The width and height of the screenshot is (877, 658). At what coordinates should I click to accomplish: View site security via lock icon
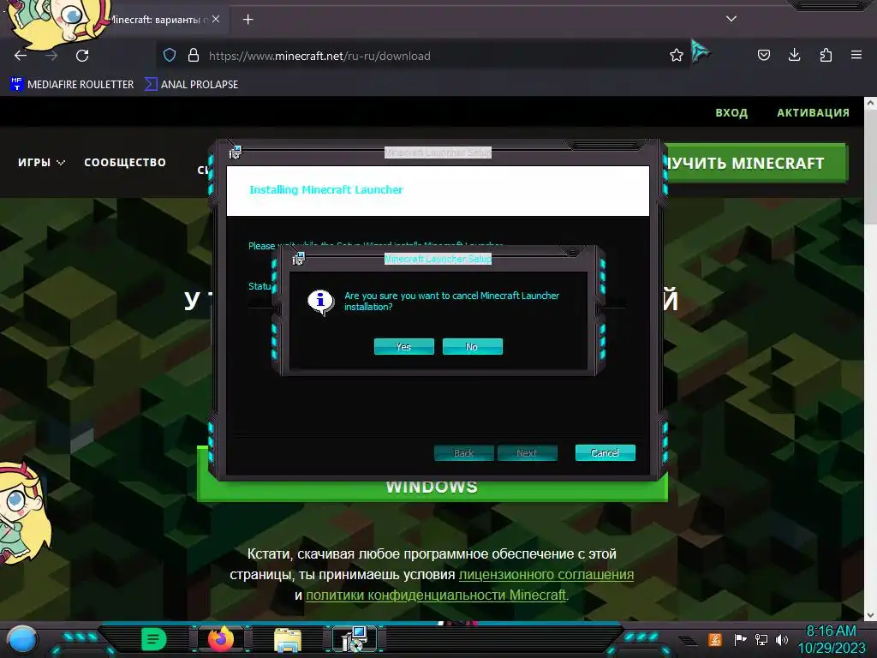tap(194, 56)
